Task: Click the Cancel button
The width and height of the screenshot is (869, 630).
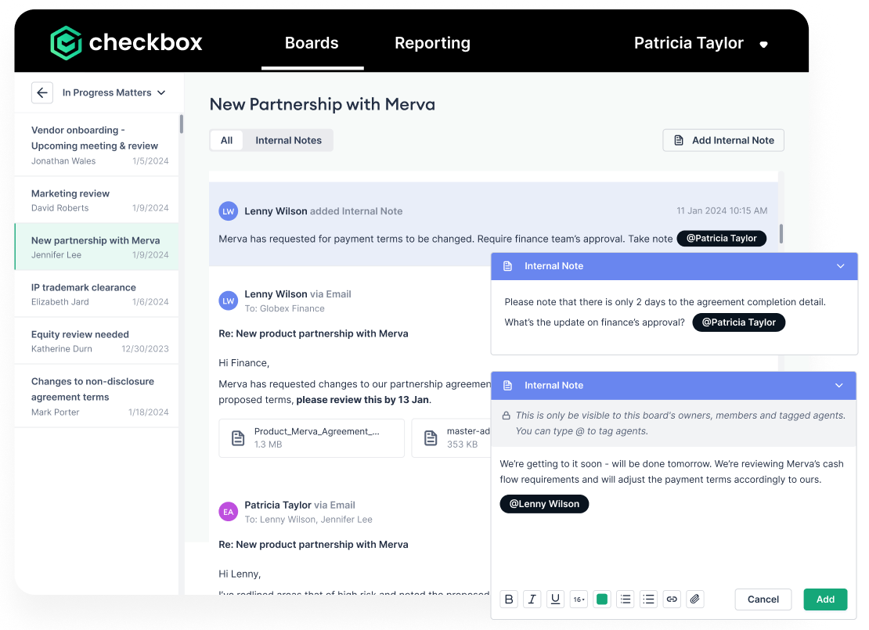Action: (763, 599)
